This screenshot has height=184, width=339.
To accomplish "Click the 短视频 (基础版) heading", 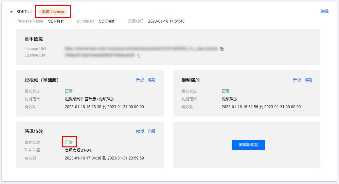I will (x=42, y=80).
